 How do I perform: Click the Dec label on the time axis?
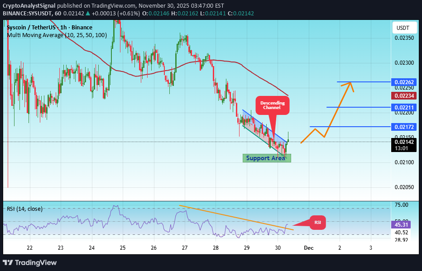308,248
